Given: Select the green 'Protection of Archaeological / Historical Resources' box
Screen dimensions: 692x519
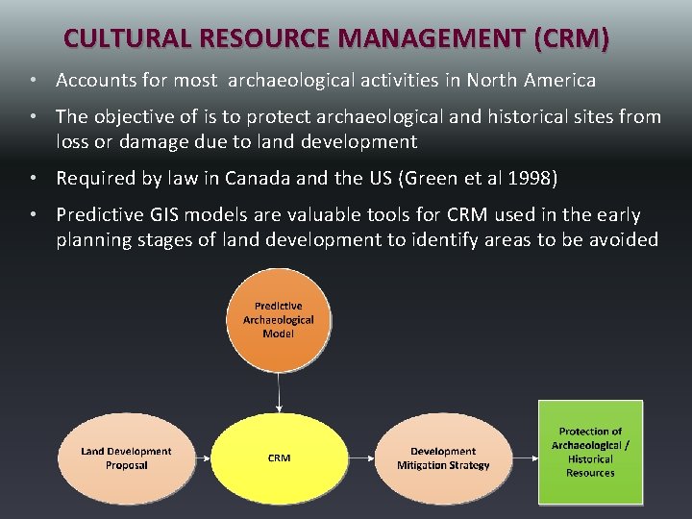Looking at the screenshot, I should [x=590, y=452].
